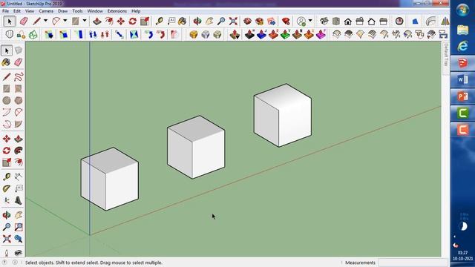
Task: Choose the Polygon tool in left toolbar
Action: pos(19,100)
